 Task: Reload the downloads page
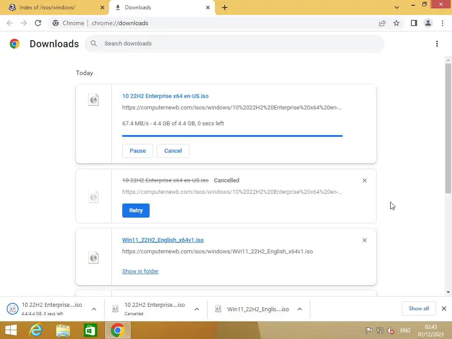pos(38,23)
